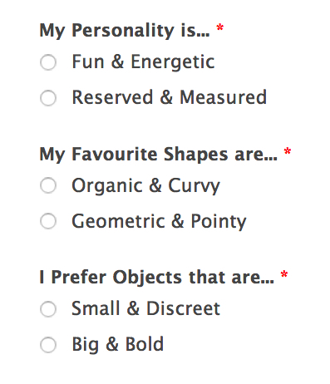Click the red asterisk beside Prefer Objects
This screenshot has height=384, width=330.
(284, 274)
